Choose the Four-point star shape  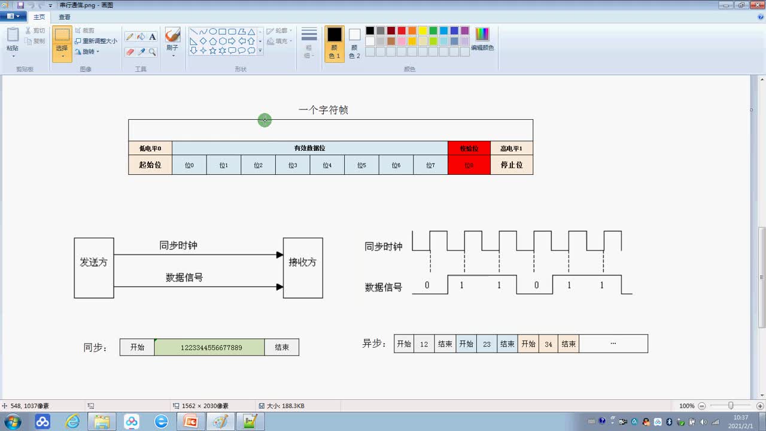[x=203, y=51]
